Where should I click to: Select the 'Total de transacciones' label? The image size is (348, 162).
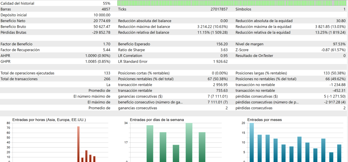pos(19,79)
